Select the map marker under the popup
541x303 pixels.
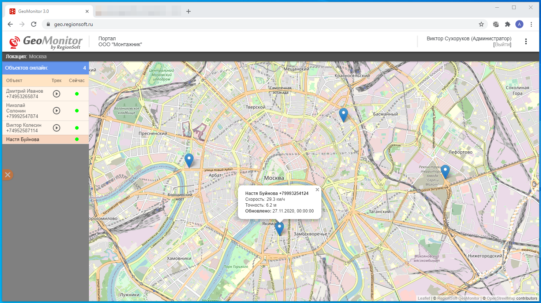coord(279,228)
